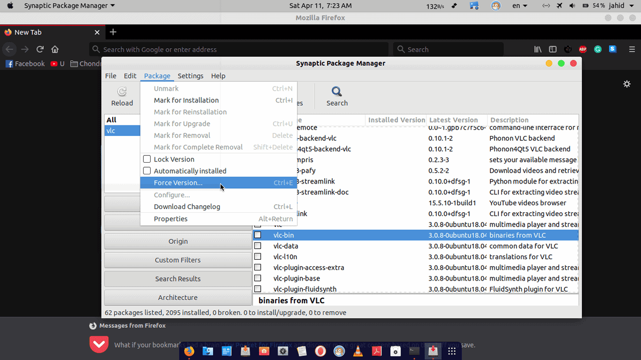Click the date and time in top bar
Screen dimensions: 641x360
(320, 5)
